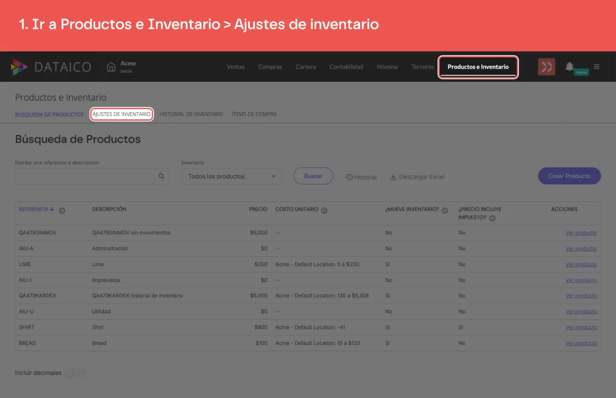Click the download icon beside Descargar Excel
This screenshot has width=616, height=398.
(x=393, y=177)
